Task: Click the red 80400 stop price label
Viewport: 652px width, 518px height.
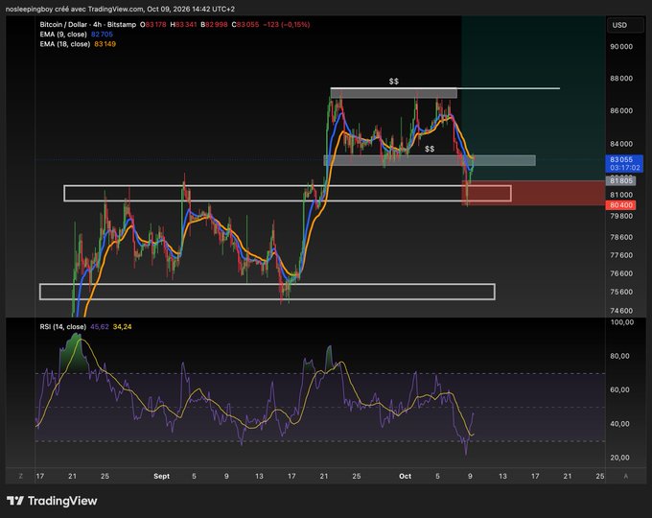Action: [620, 205]
